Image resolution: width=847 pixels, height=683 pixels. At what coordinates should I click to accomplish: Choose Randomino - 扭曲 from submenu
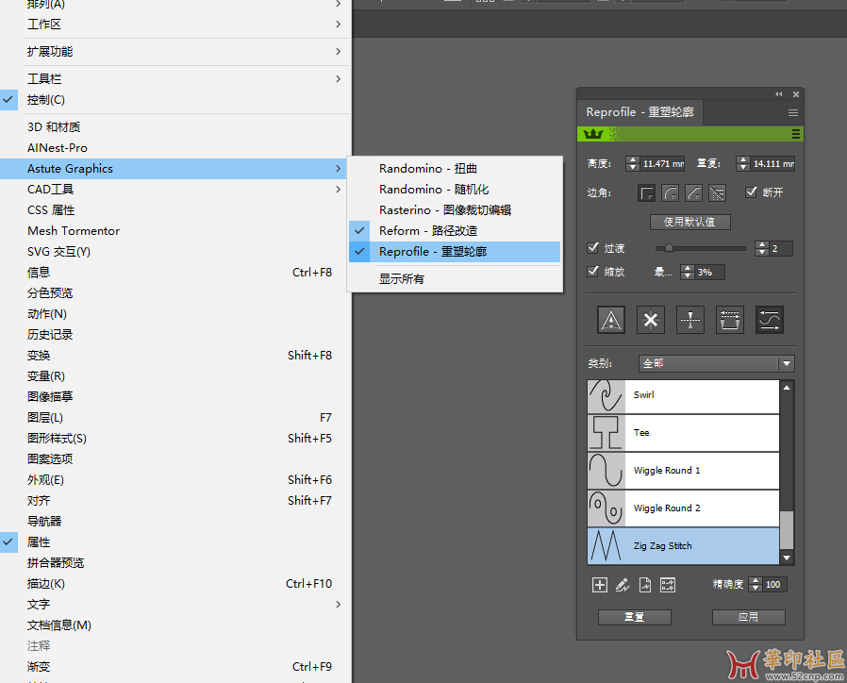(x=455, y=169)
